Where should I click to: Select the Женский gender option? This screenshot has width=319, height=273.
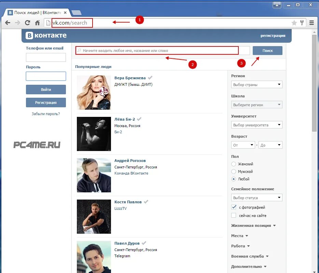pos(234,164)
